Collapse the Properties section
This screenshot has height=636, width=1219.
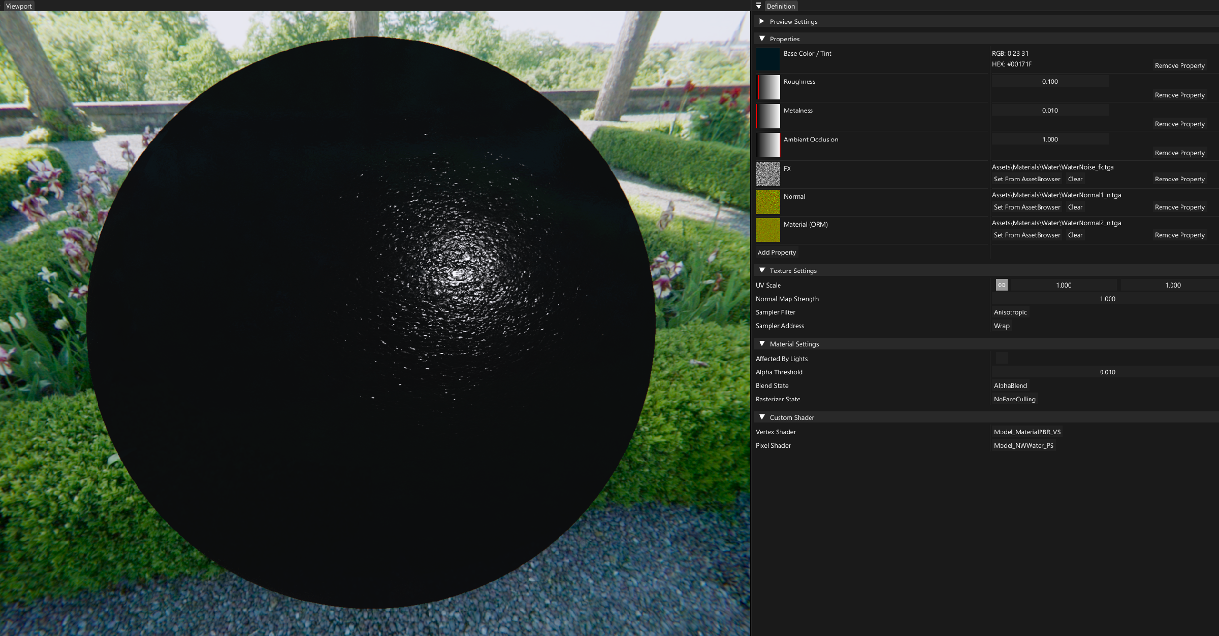pos(761,39)
